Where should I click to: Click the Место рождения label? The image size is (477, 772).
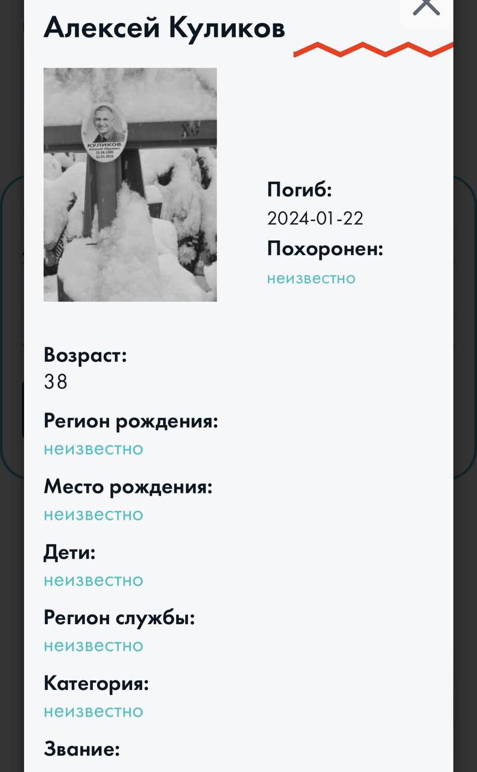tap(128, 487)
